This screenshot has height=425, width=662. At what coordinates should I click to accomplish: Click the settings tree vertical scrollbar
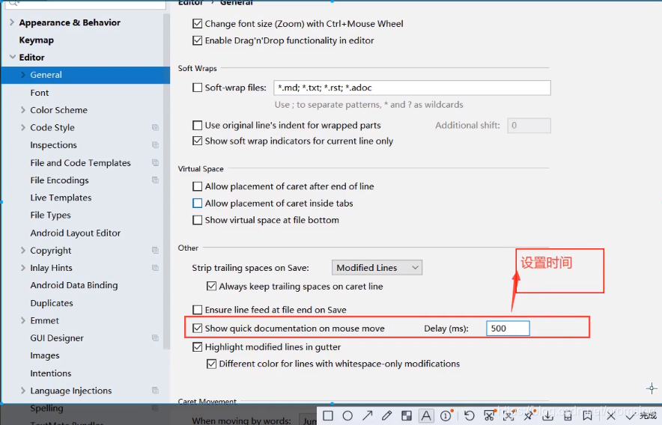167,182
